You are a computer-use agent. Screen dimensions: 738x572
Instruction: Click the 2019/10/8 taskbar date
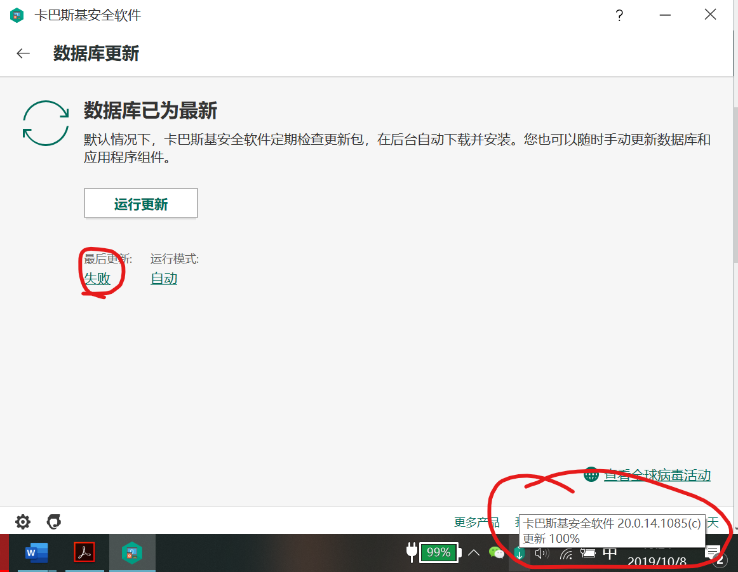tap(657, 562)
